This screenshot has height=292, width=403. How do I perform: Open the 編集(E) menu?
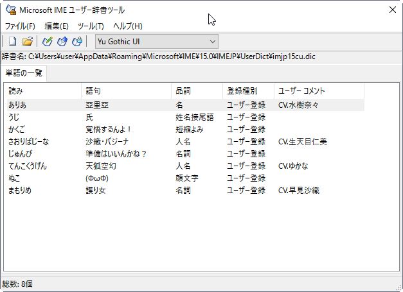point(57,26)
